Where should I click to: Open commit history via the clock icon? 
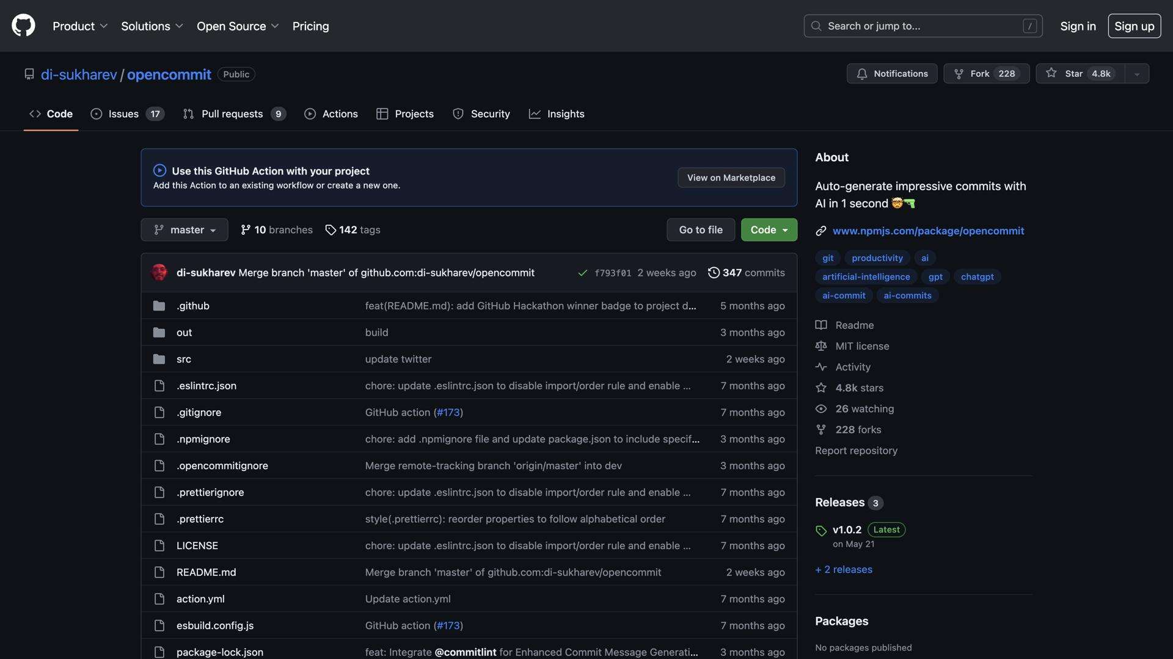click(714, 273)
